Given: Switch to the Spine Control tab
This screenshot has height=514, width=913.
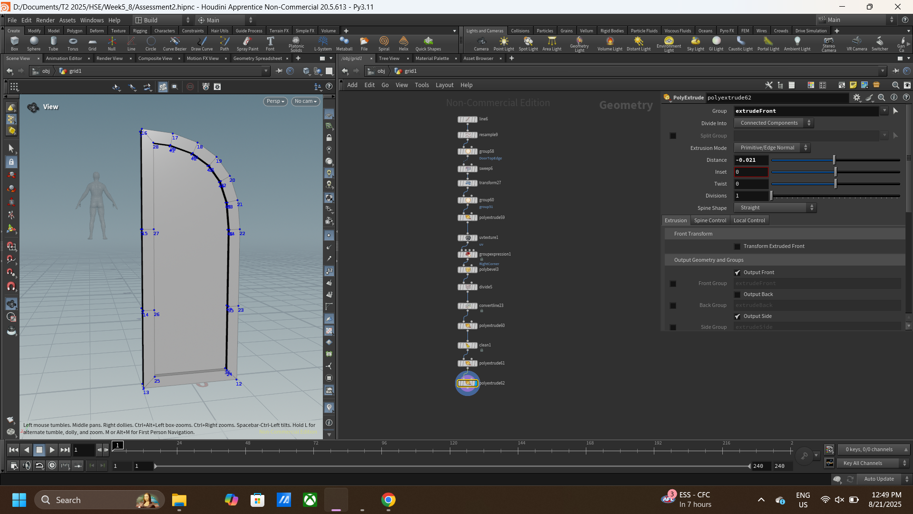Looking at the screenshot, I should [x=710, y=220].
